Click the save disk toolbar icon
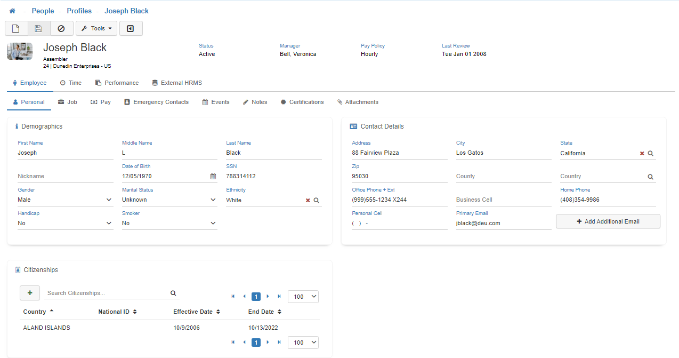 click(x=38, y=28)
